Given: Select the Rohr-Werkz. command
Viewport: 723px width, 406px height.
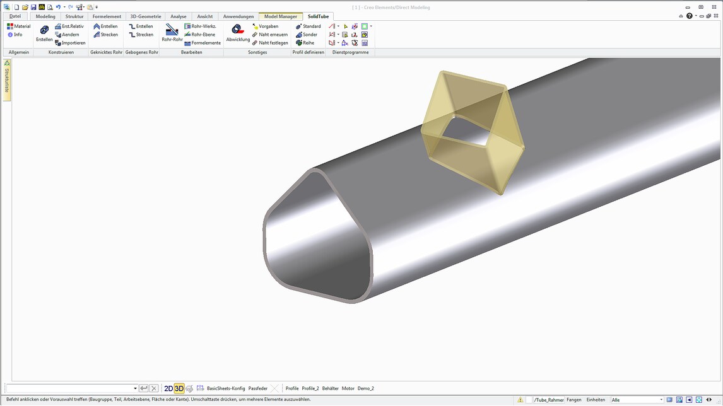Looking at the screenshot, I should (200, 26).
